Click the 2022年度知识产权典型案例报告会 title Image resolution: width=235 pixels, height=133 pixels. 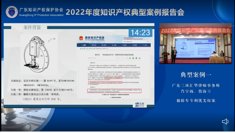coord(125,12)
